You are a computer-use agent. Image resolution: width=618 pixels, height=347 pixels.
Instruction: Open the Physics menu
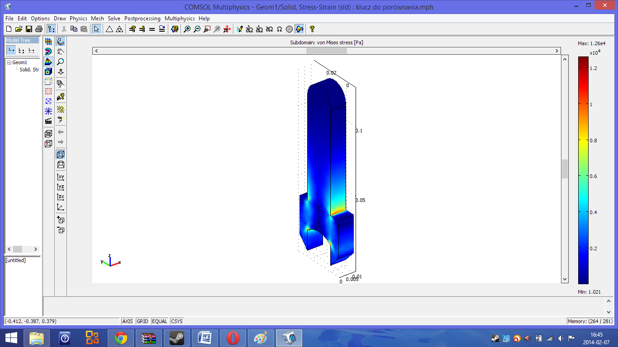pos(78,19)
